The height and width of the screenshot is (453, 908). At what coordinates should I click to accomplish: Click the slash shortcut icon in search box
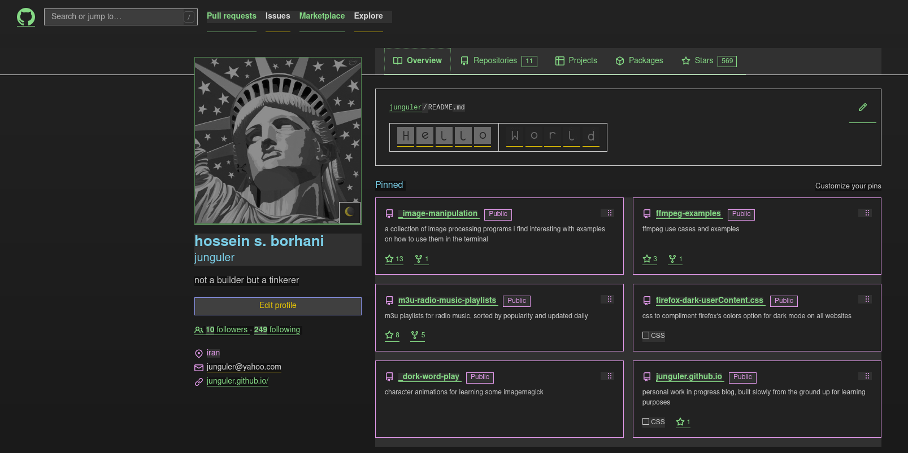pos(189,17)
